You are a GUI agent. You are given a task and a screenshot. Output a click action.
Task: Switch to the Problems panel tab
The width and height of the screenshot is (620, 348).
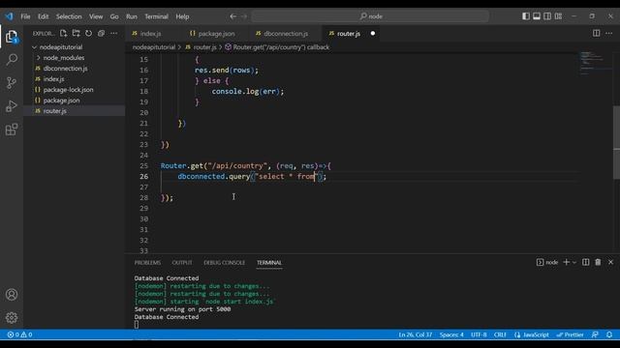pyautogui.click(x=147, y=262)
